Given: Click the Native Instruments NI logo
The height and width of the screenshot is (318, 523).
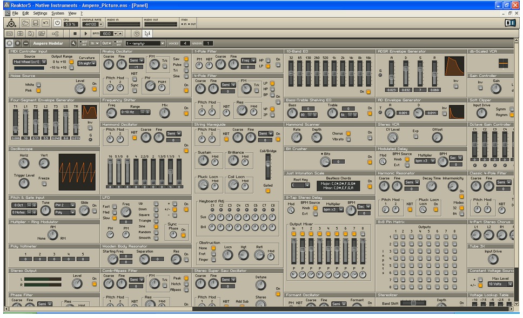Looking at the screenshot, I should click(509, 23).
